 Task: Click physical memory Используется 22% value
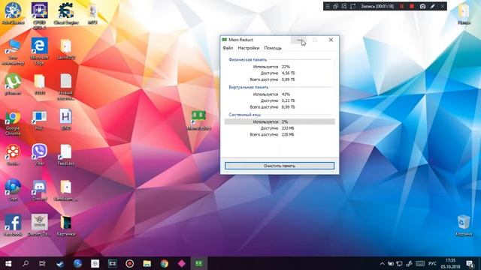pos(286,67)
